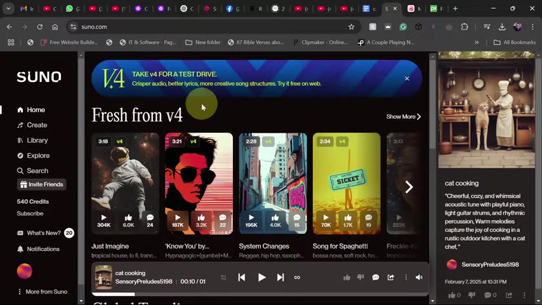Play Song for Spaghetti
This screenshot has width=542, height=305.
(326, 220)
